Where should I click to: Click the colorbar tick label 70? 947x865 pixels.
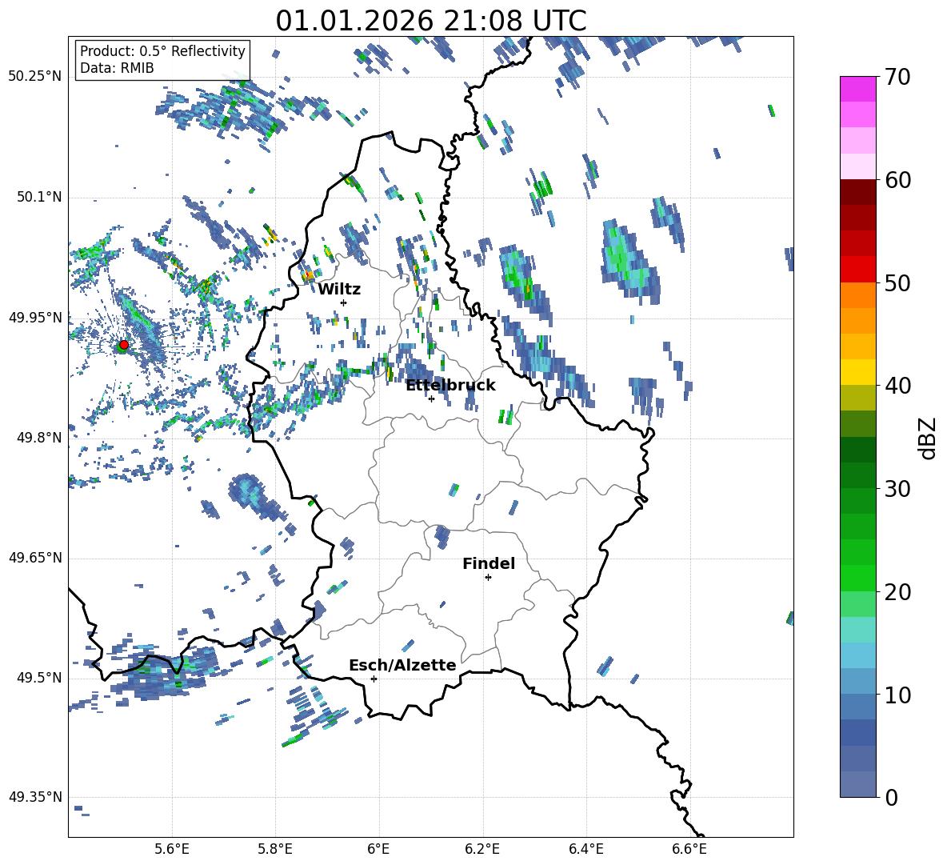click(897, 77)
